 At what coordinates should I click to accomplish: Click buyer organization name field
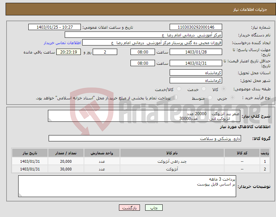pos(143,35)
